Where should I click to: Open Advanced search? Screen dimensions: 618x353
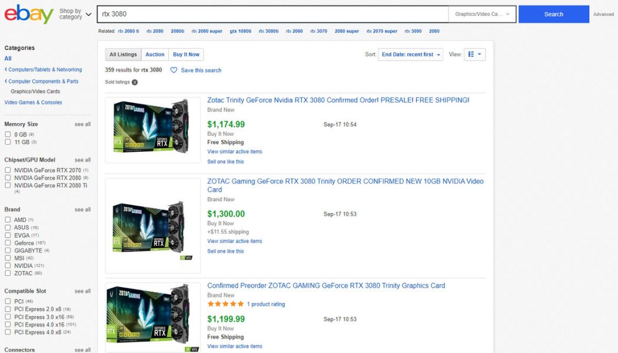[x=604, y=14]
